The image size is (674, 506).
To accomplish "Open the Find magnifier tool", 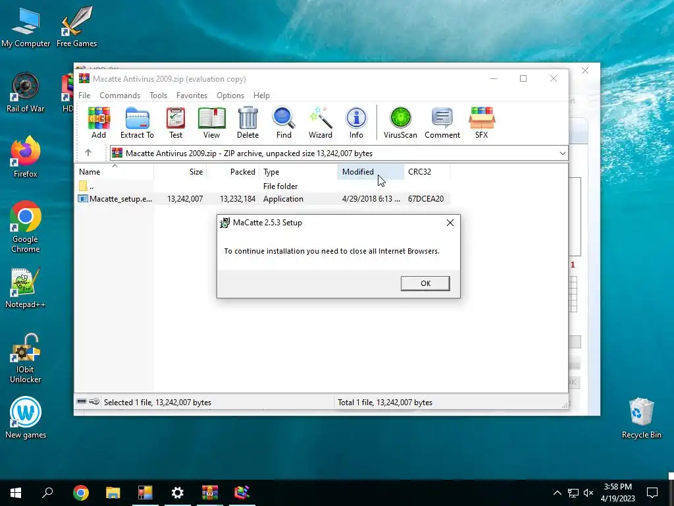I will [x=284, y=123].
